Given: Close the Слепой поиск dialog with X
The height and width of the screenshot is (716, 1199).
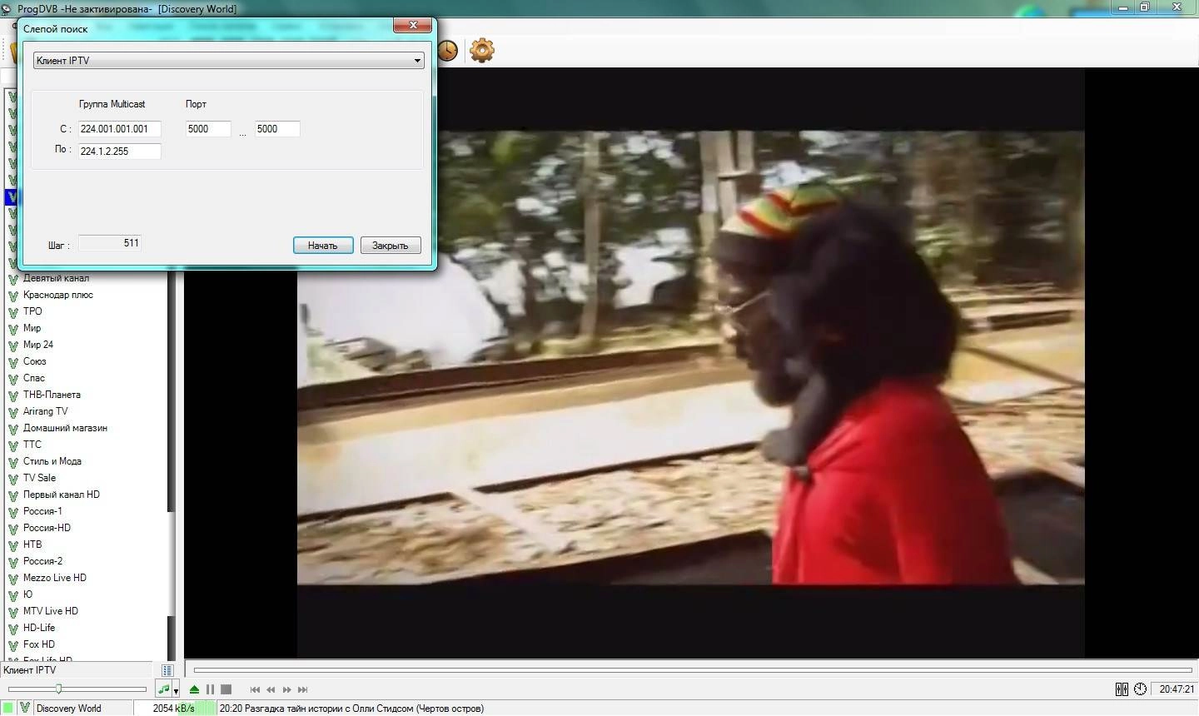Looking at the screenshot, I should (412, 25).
